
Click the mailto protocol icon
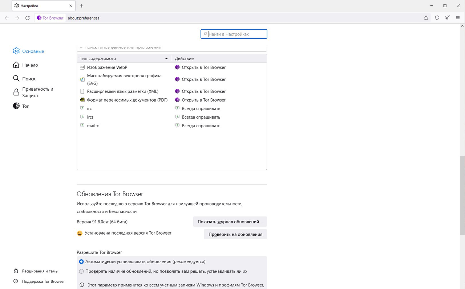coord(82,126)
